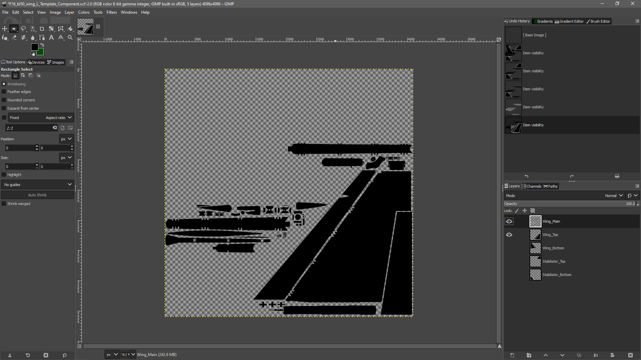Enable the Rounded corners checkbox
Screen dimensions: 641x360
coord(4,100)
